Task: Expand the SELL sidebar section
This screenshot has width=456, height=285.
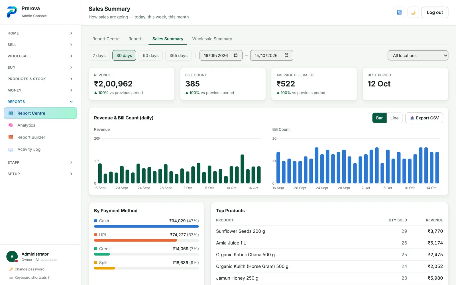Action: pos(40,45)
